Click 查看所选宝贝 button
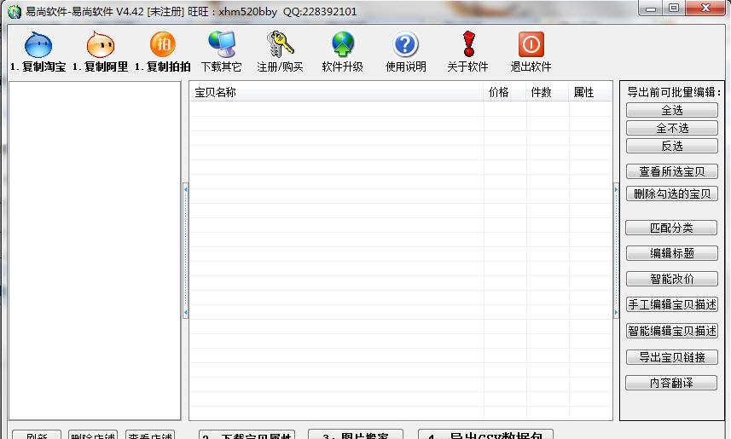This screenshot has height=439, width=731. coord(672,171)
